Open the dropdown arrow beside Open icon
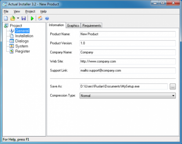The width and height of the screenshot is (182, 144). point(18,19)
